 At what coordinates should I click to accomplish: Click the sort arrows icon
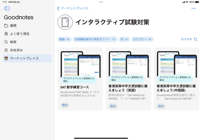[x=196, y=39]
